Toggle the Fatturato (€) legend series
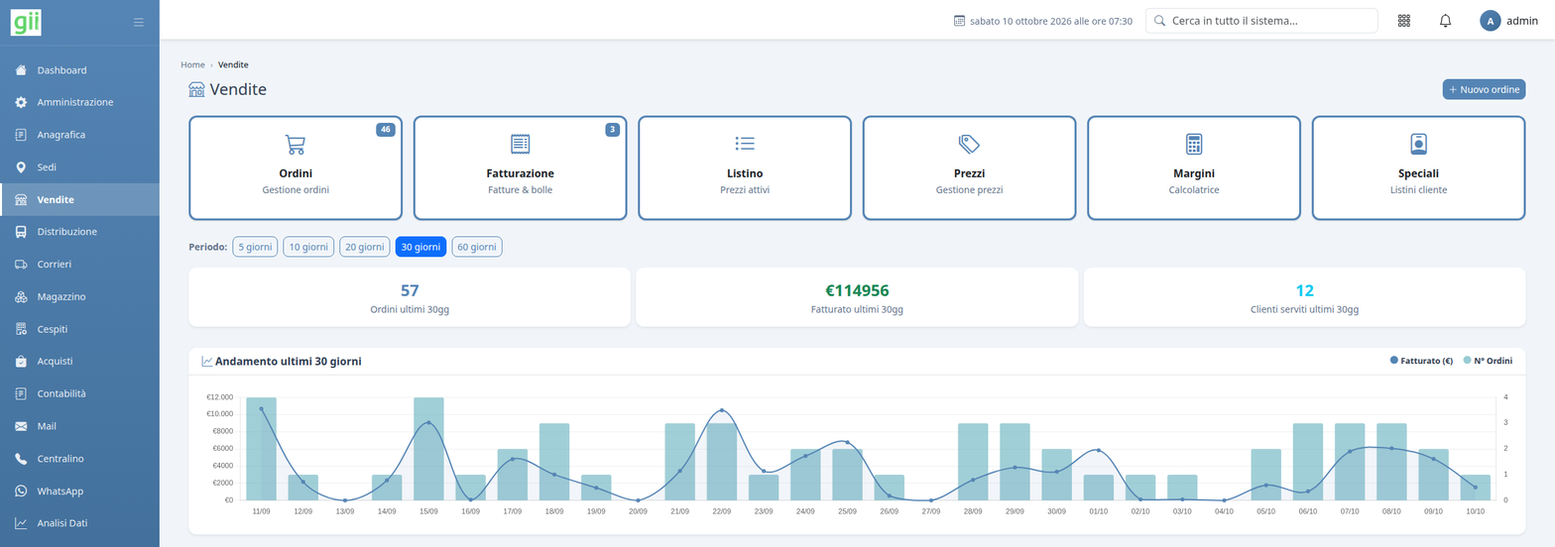 (x=1421, y=362)
